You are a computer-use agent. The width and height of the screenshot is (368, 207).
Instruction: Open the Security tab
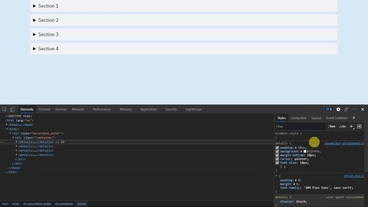coord(171,109)
